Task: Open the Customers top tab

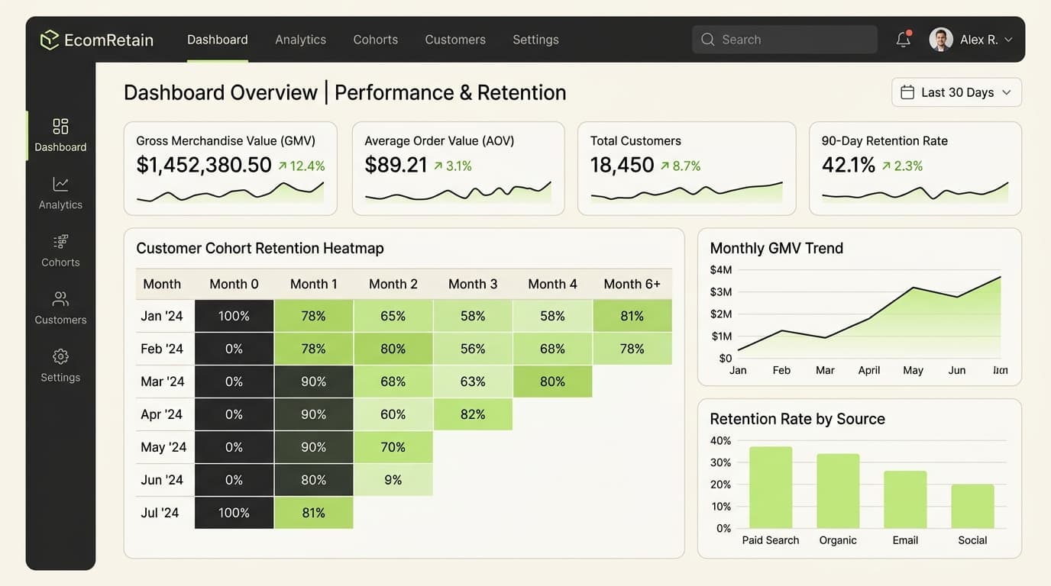Action: tap(455, 40)
